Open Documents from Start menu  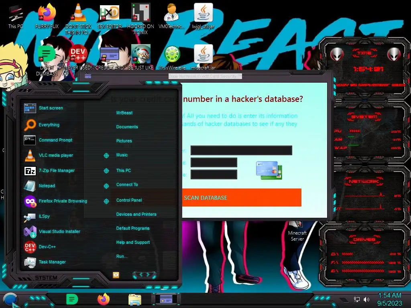[x=127, y=127]
